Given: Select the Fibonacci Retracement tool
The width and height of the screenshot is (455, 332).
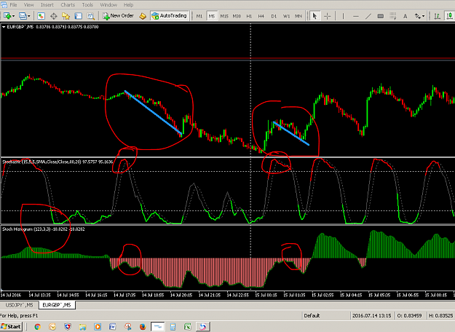Looking at the screenshot, I should (x=393, y=16).
